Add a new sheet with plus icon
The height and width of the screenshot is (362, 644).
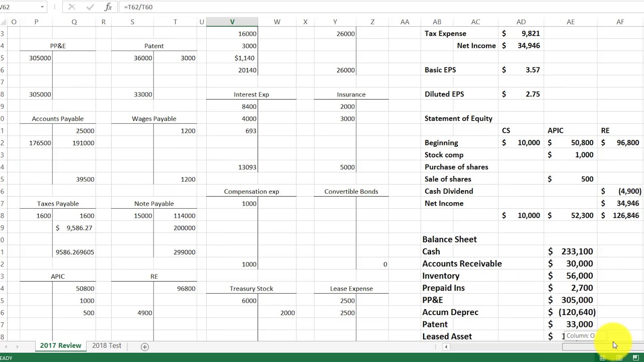tap(144, 346)
